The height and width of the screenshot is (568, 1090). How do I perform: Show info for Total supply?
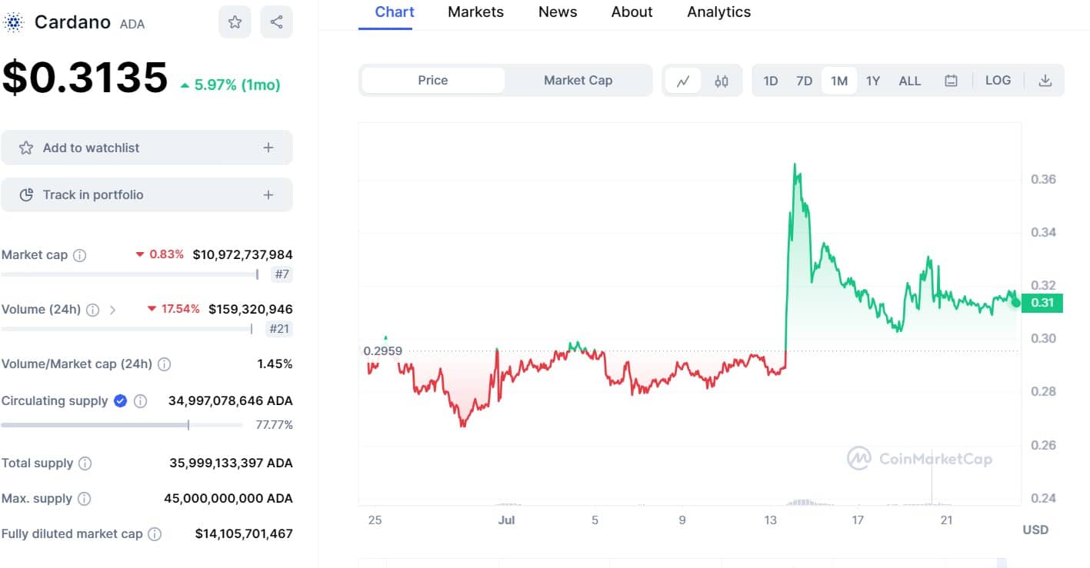[x=85, y=463]
